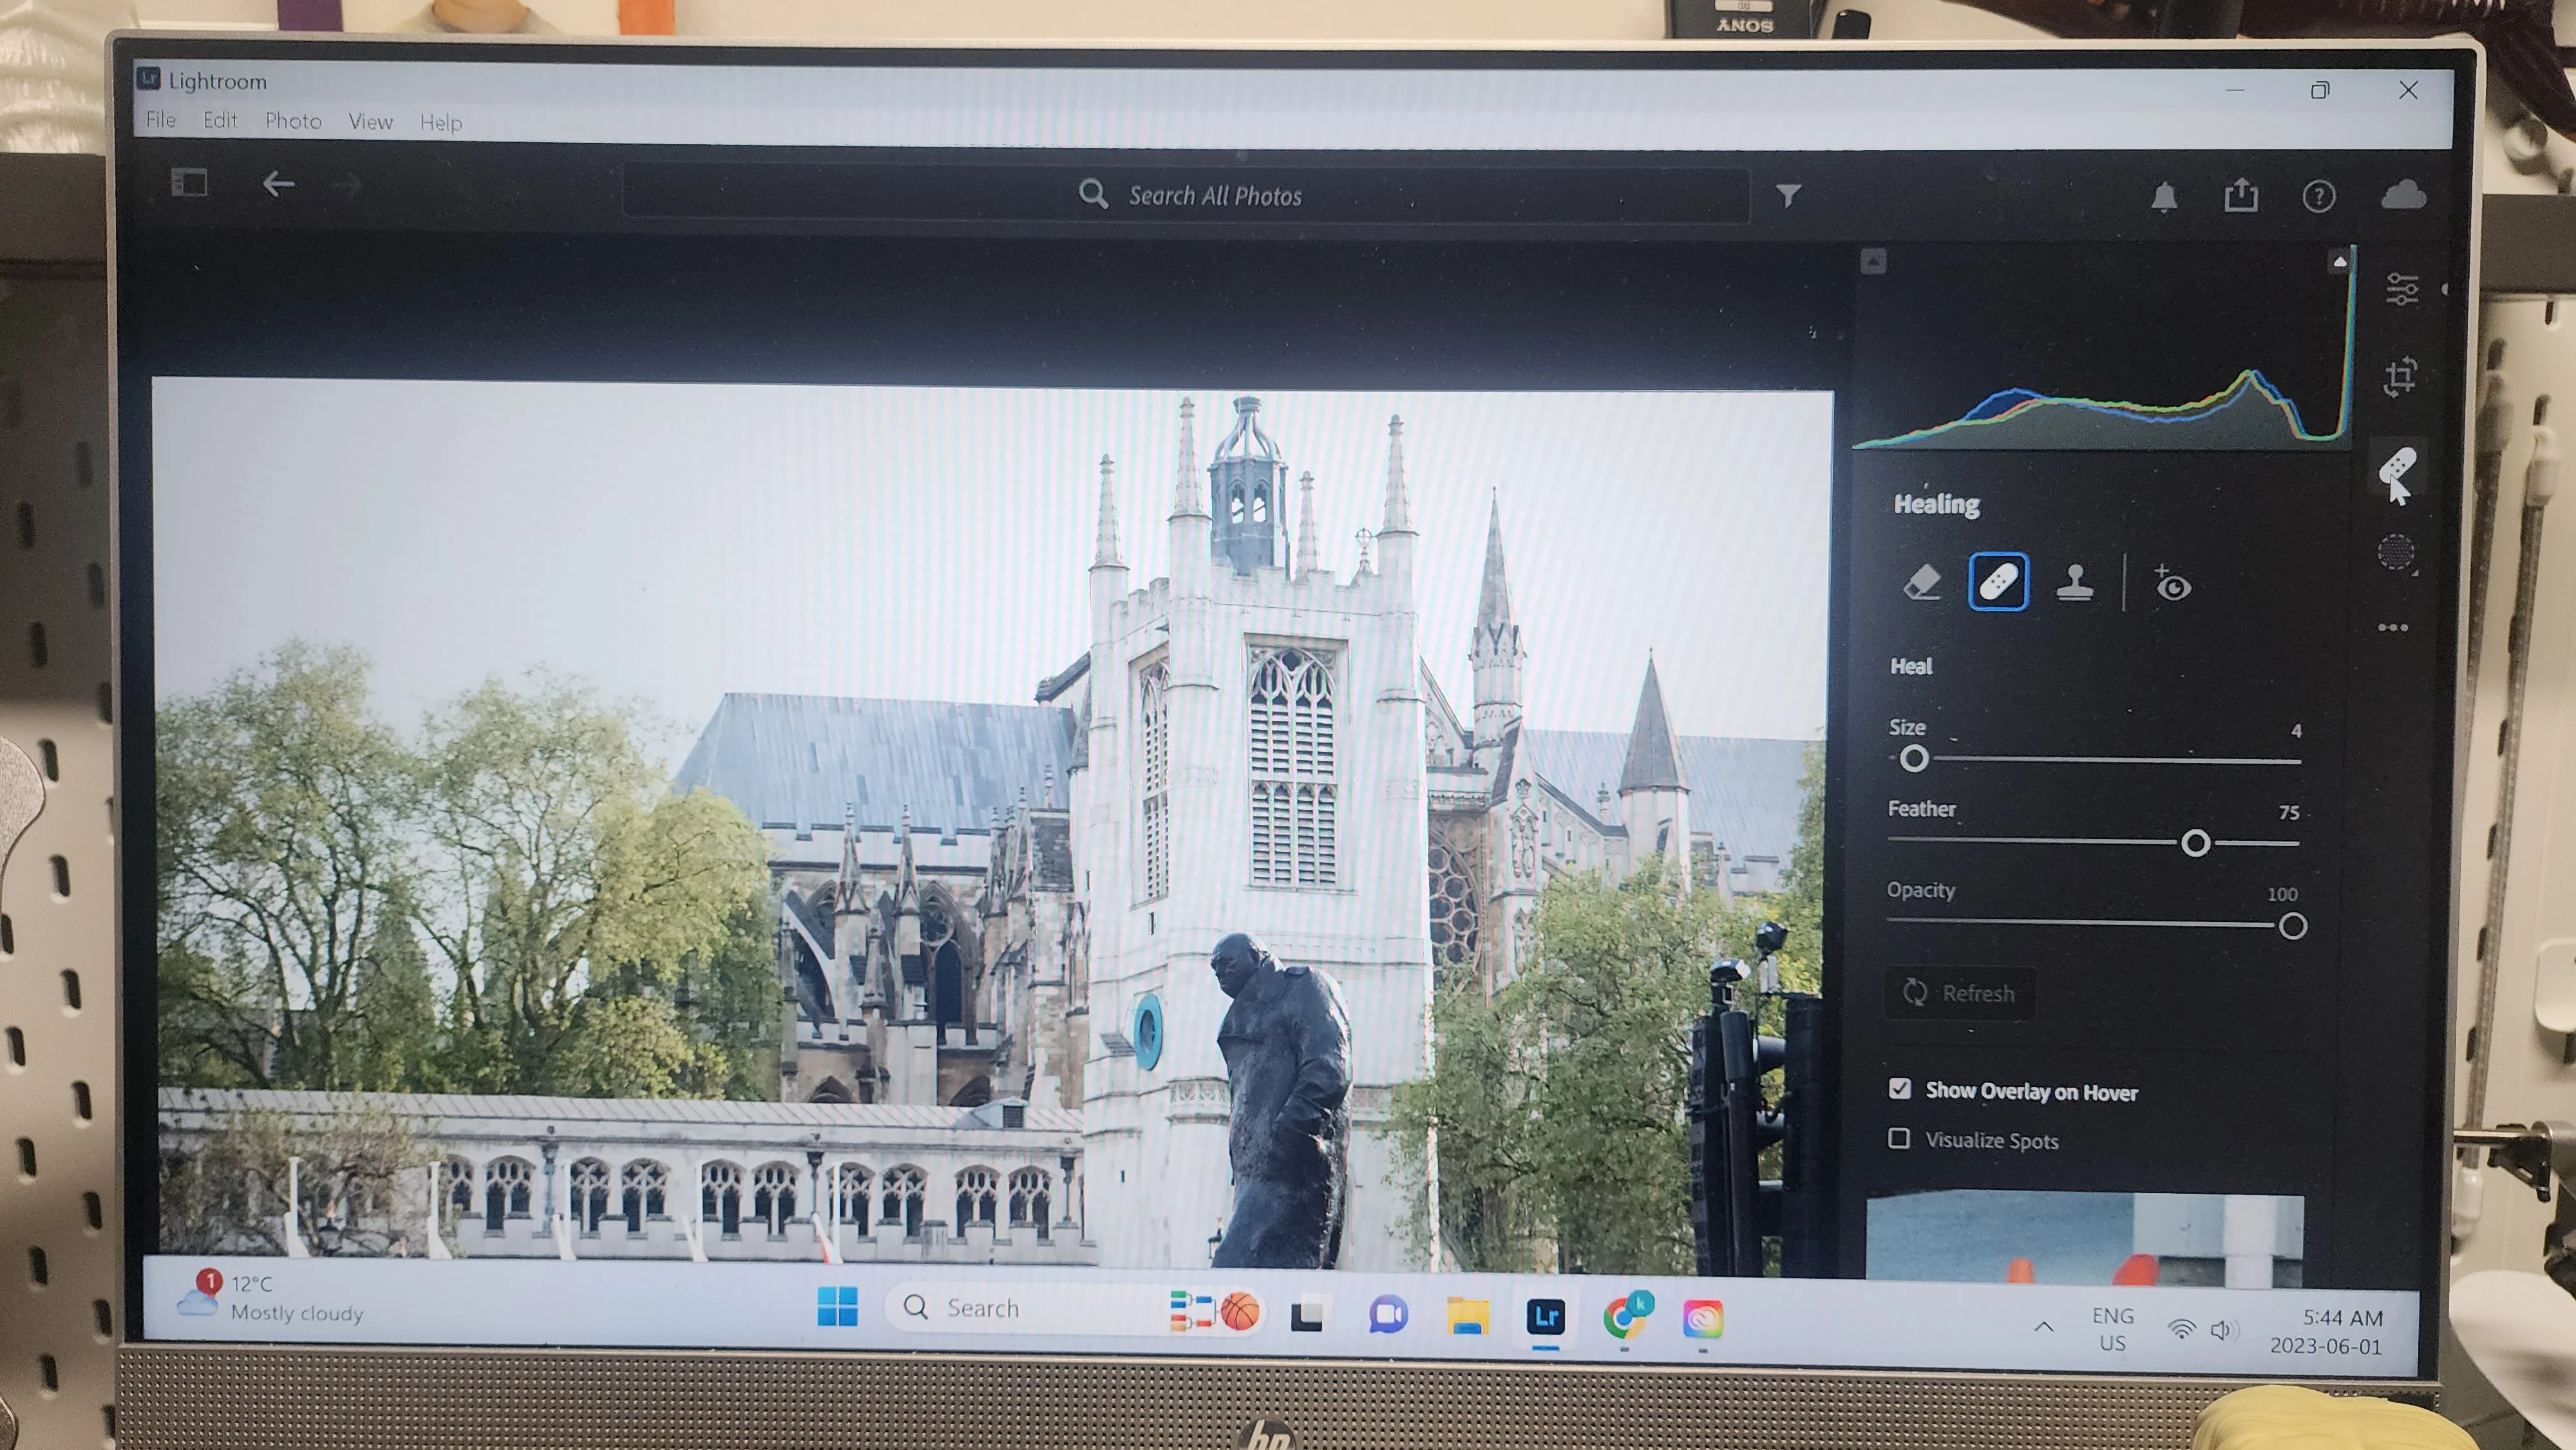Click the cloud sync status icon
The image size is (2576, 1450).
[x=2403, y=194]
